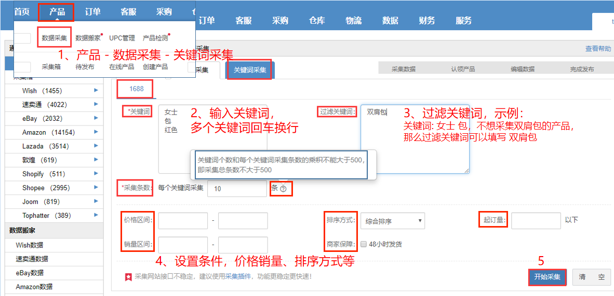Screen dimensions: 614x296
Task: Expand the Shopee (2995) arrow
Action: coord(96,188)
